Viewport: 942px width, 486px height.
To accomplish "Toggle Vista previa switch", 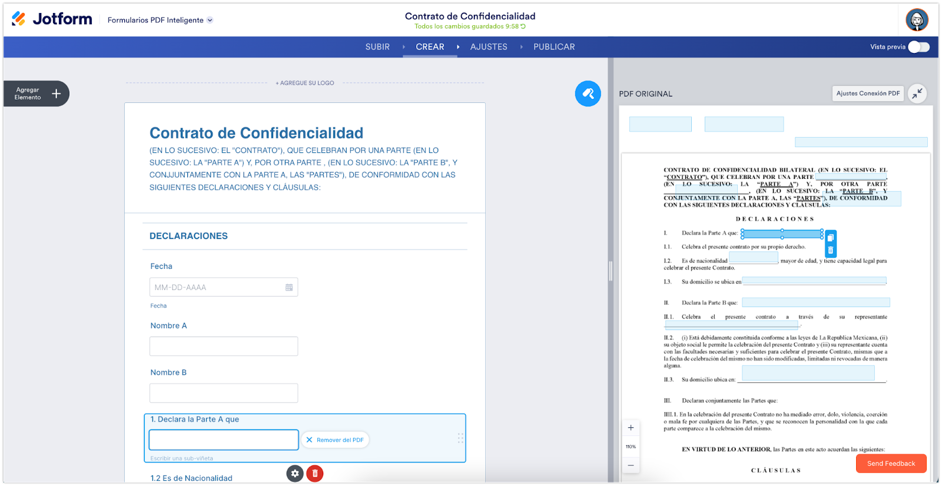I will [918, 47].
